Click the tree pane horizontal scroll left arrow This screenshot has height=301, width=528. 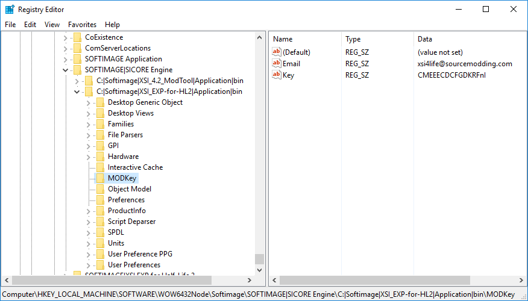point(7,280)
